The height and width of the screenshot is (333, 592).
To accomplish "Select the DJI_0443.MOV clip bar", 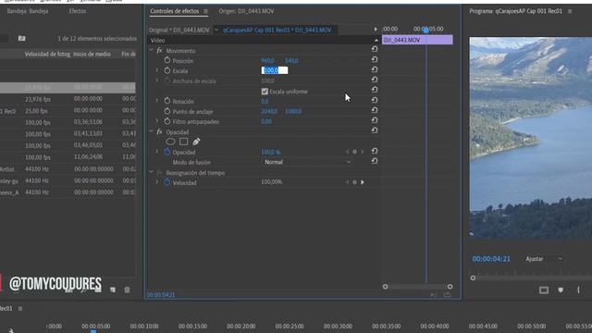I will click(417, 40).
